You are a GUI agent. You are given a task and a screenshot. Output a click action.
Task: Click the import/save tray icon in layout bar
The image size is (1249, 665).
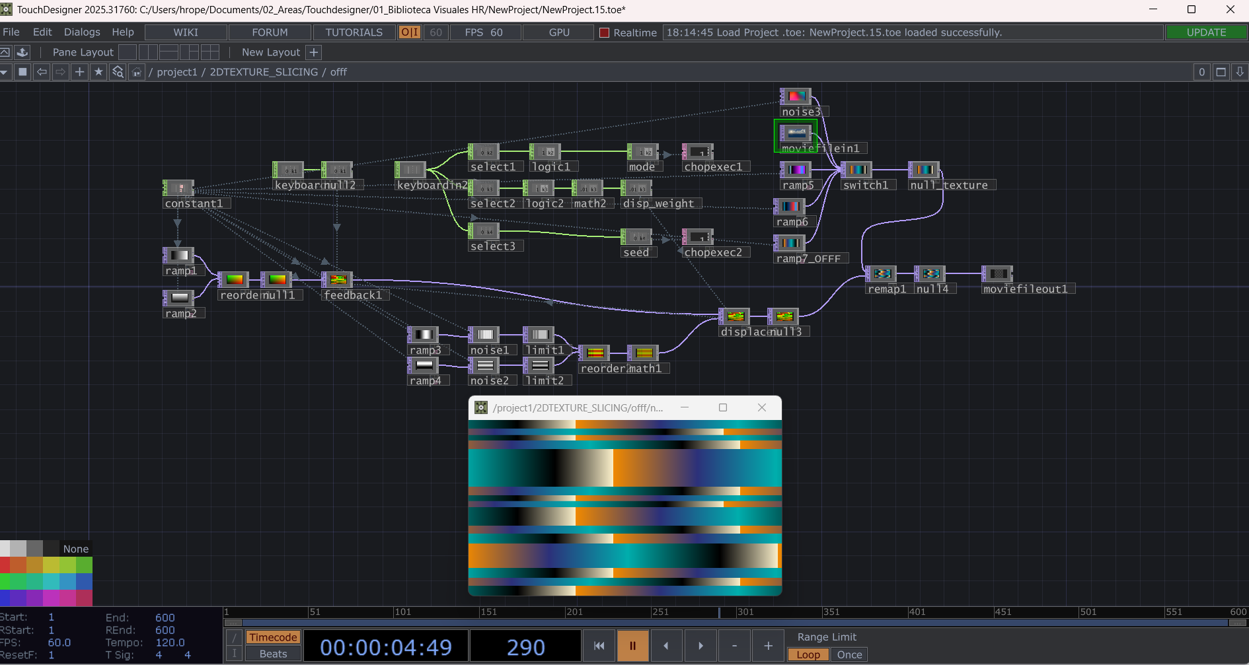(22, 52)
